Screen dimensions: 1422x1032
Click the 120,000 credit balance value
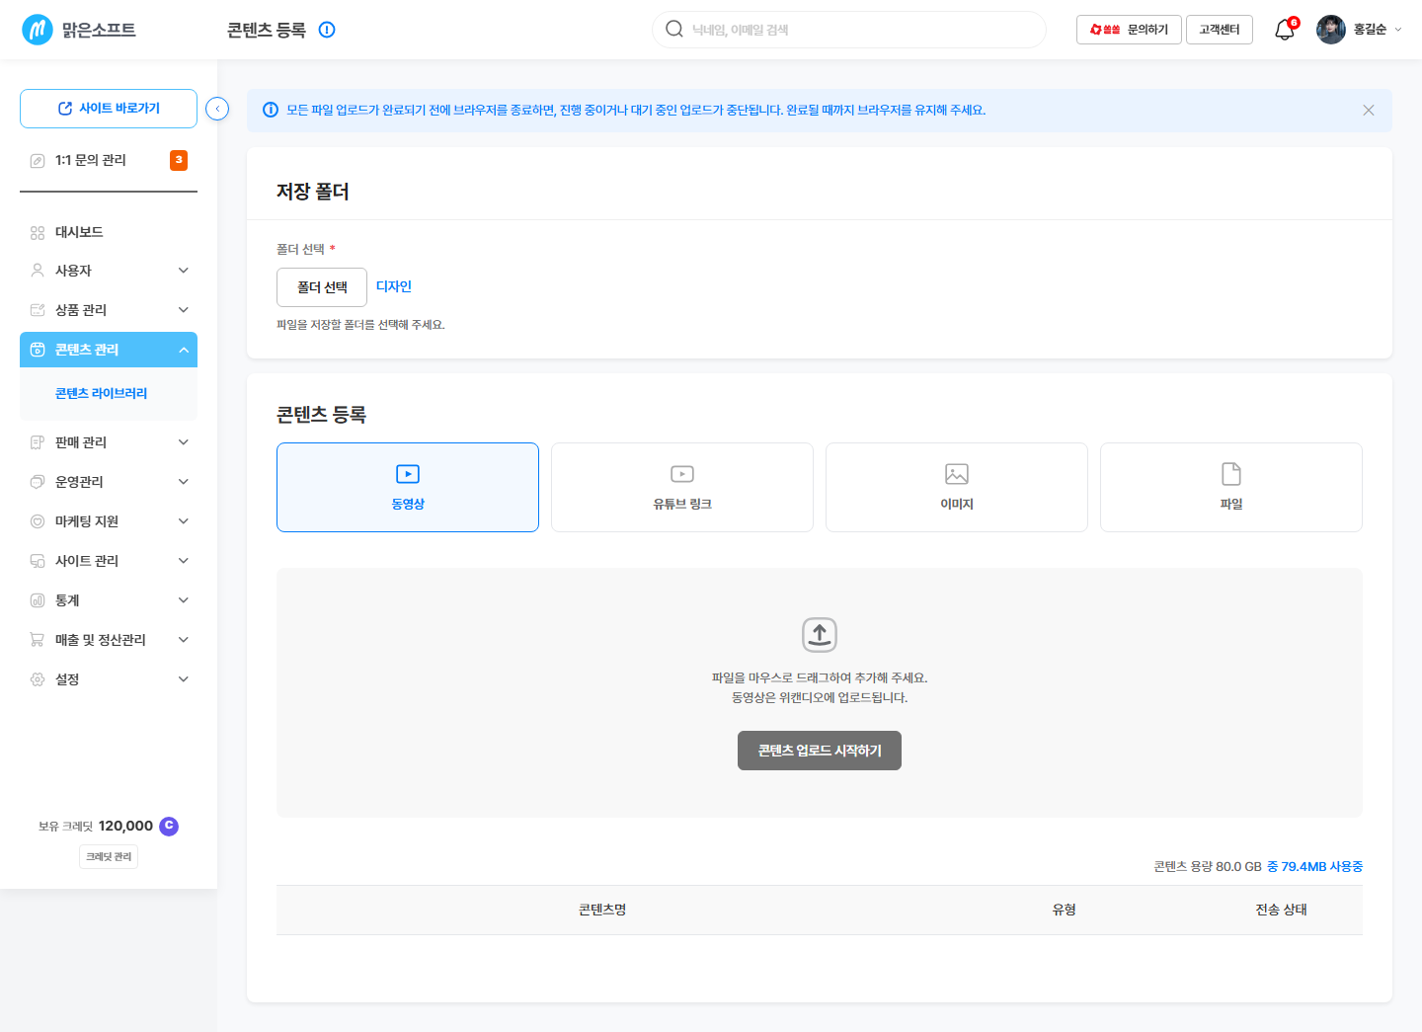coord(125,826)
